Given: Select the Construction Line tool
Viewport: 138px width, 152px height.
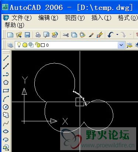Looking at the screenshot, I should [6, 66].
